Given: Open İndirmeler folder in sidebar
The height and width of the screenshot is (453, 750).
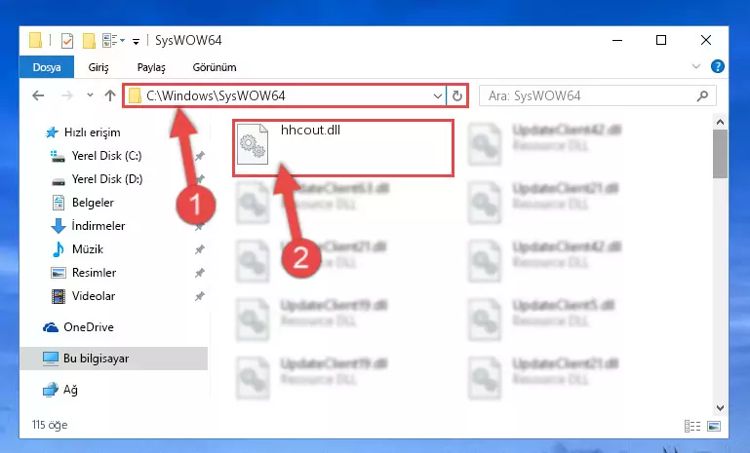Looking at the screenshot, I should click(x=99, y=226).
